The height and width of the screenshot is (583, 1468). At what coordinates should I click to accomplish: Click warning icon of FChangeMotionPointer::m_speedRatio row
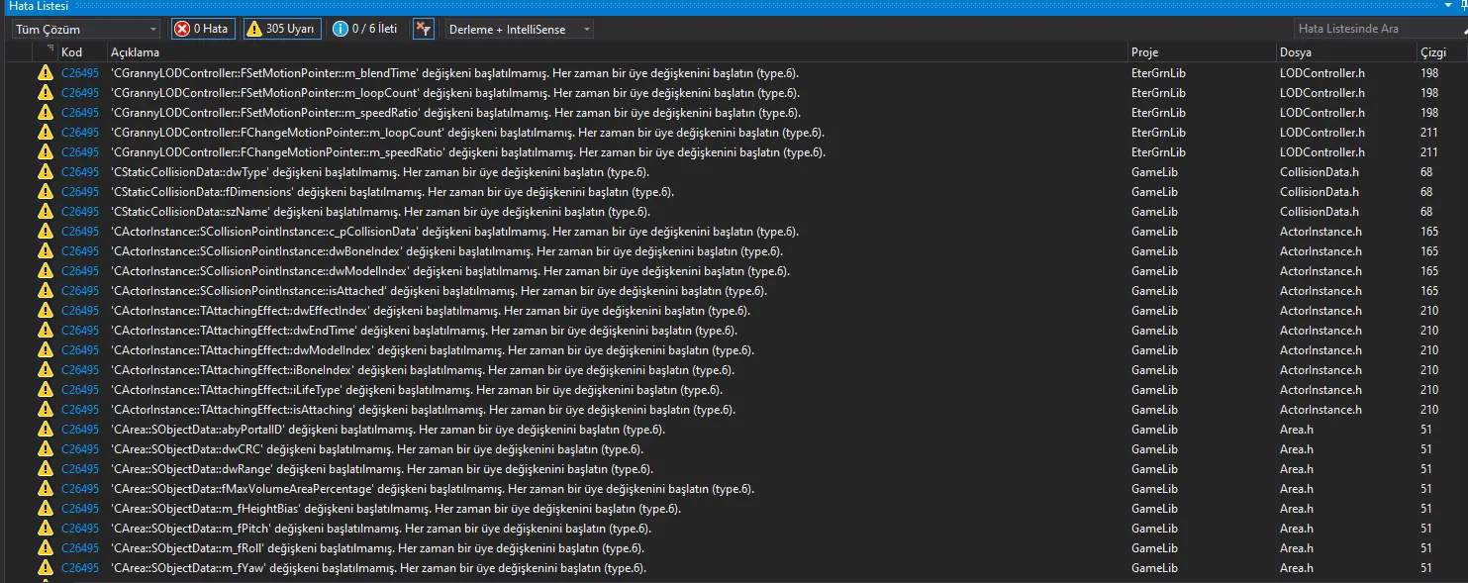pos(45,152)
